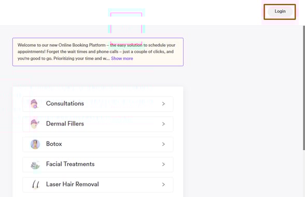
Task: Open the Consultations icon
Action: (x=35, y=104)
